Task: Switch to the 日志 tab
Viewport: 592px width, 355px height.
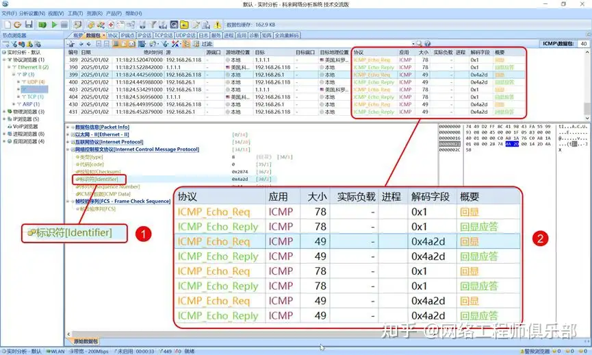Action: click(x=203, y=35)
